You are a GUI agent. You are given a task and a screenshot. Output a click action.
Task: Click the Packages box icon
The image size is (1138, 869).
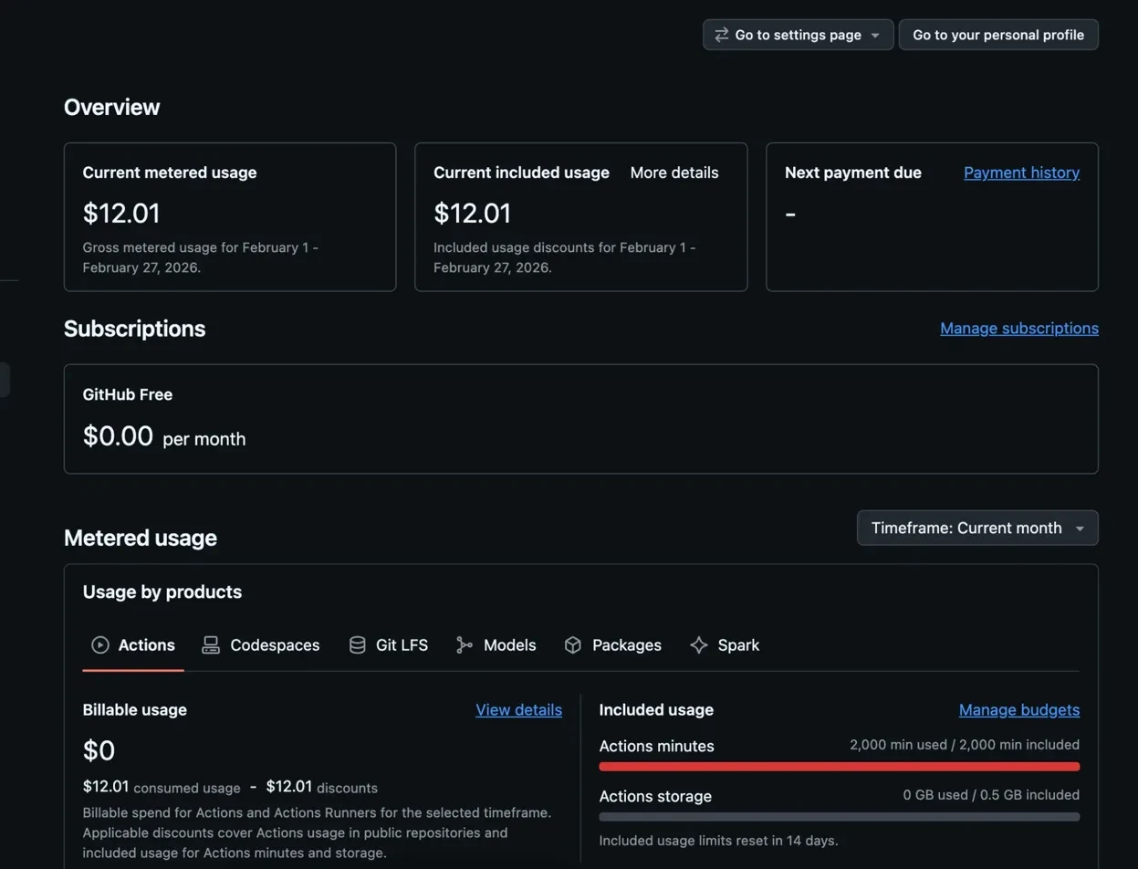(x=572, y=644)
